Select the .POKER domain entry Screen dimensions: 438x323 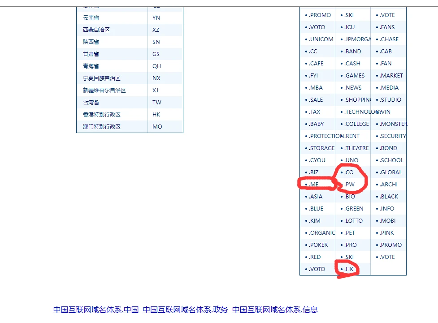(x=318, y=245)
